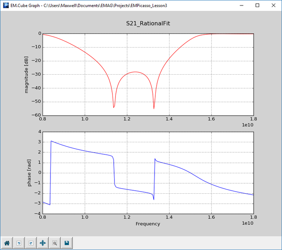
Task: Click the blue phase curve peak near 3 rad
Action: [x=51, y=141]
